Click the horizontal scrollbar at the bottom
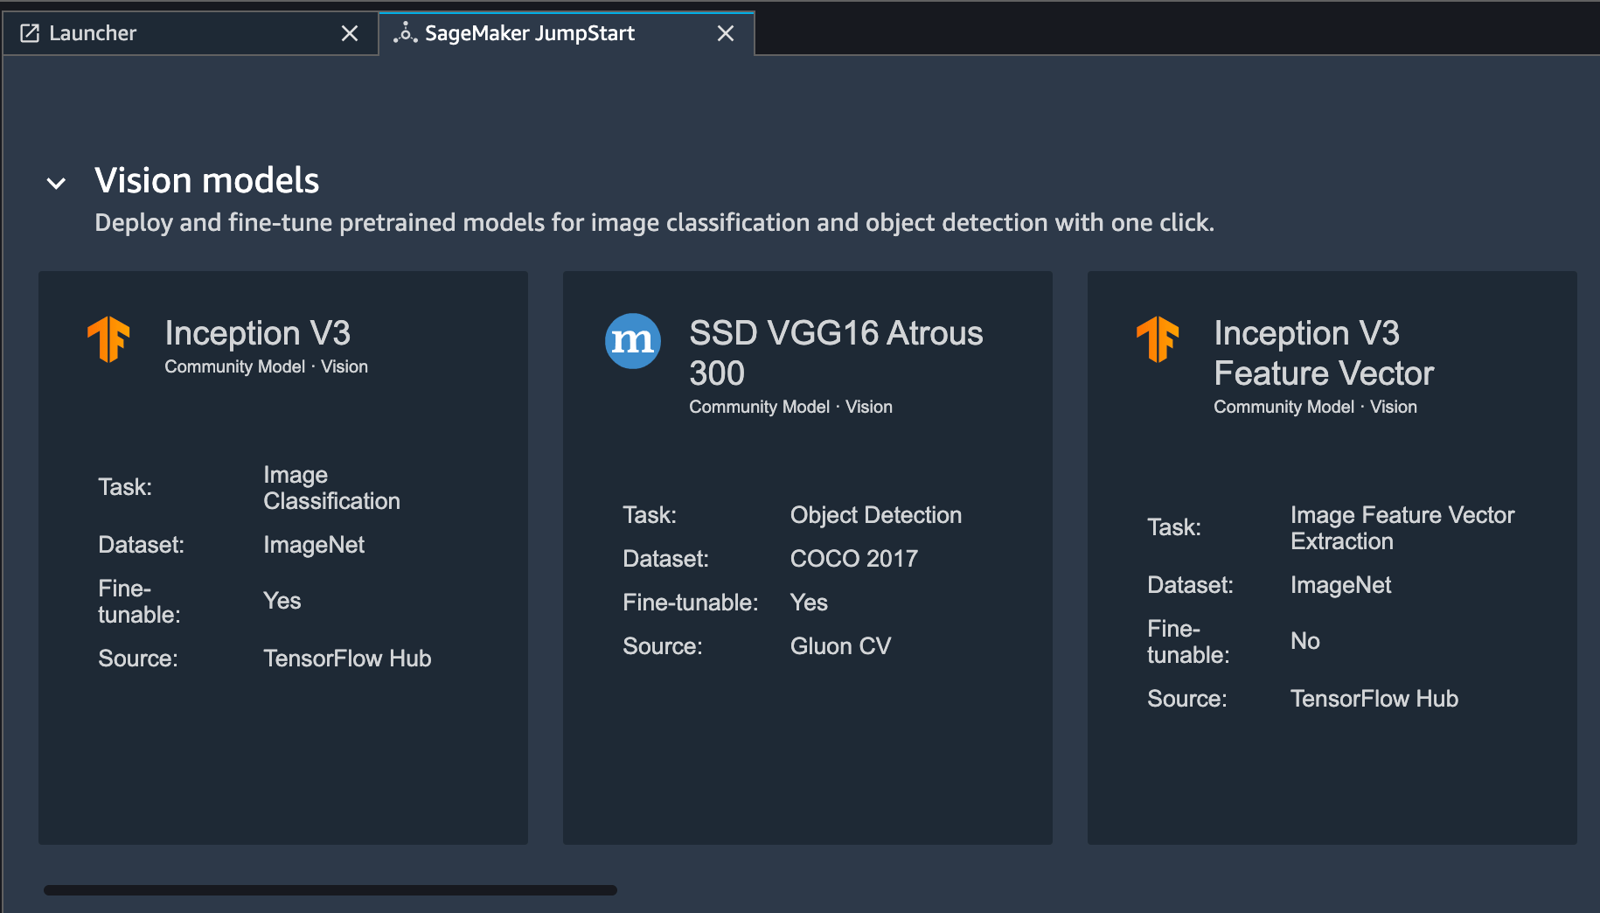 (330, 889)
